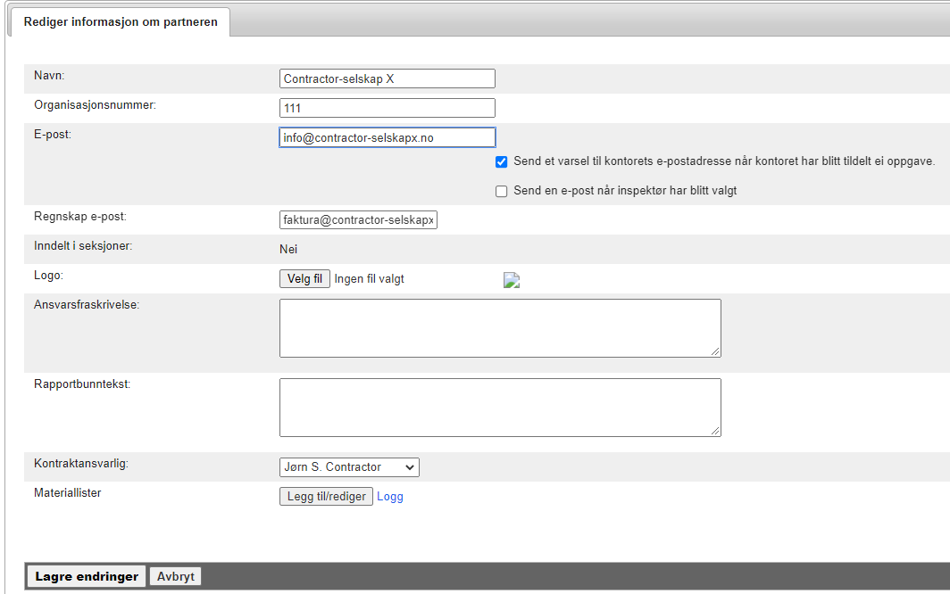Select the 'Rediger informasjon om partneren' tab
The height and width of the screenshot is (594, 950).
tap(120, 22)
